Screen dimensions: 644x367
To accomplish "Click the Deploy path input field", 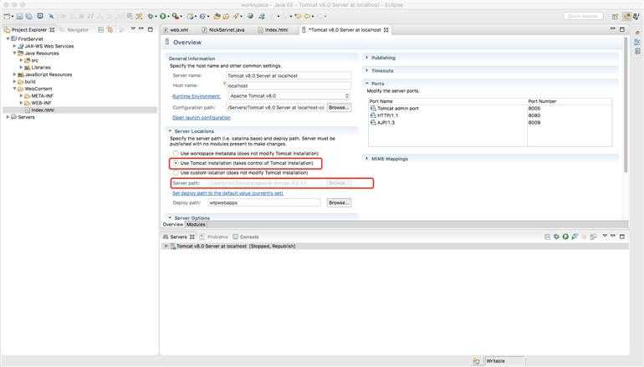I will point(264,203).
